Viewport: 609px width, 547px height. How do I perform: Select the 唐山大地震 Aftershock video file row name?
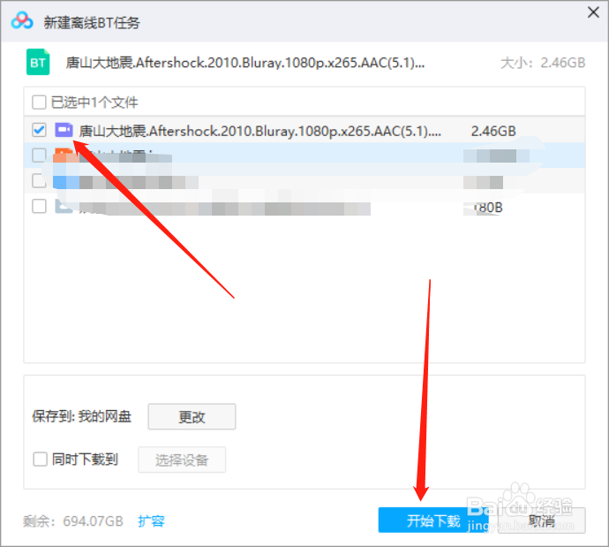259,131
